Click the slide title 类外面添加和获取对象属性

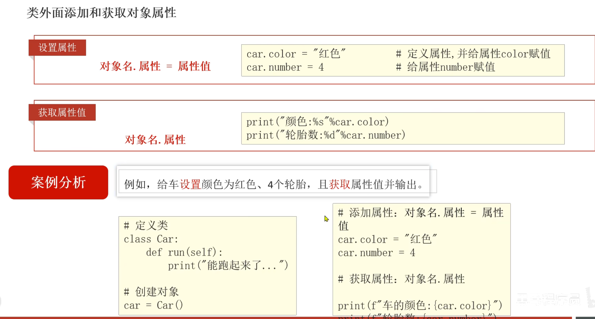click(101, 12)
